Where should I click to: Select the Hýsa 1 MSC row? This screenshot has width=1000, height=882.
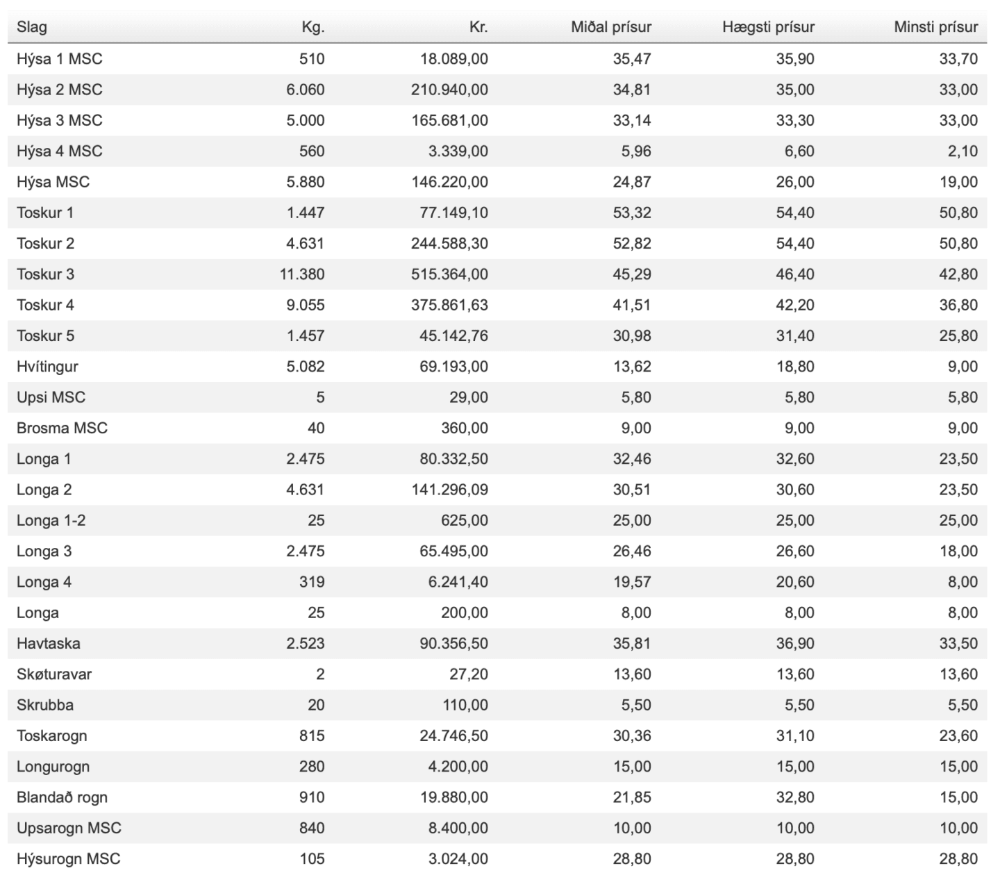pyautogui.click(x=60, y=59)
